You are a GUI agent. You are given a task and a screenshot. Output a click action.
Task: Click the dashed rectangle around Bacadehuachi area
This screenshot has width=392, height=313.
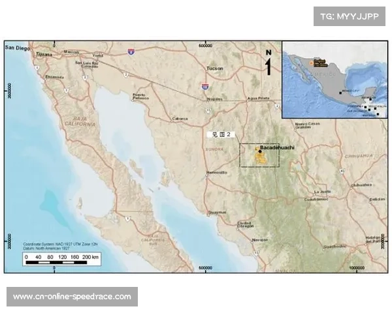259,155
